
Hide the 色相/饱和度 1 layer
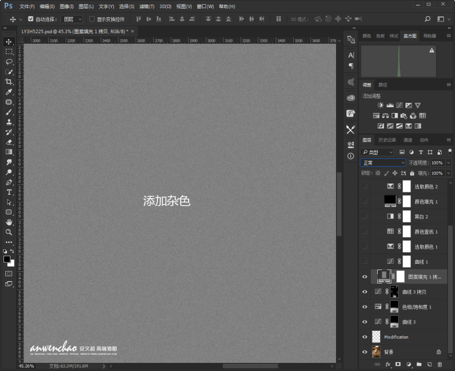click(364, 307)
